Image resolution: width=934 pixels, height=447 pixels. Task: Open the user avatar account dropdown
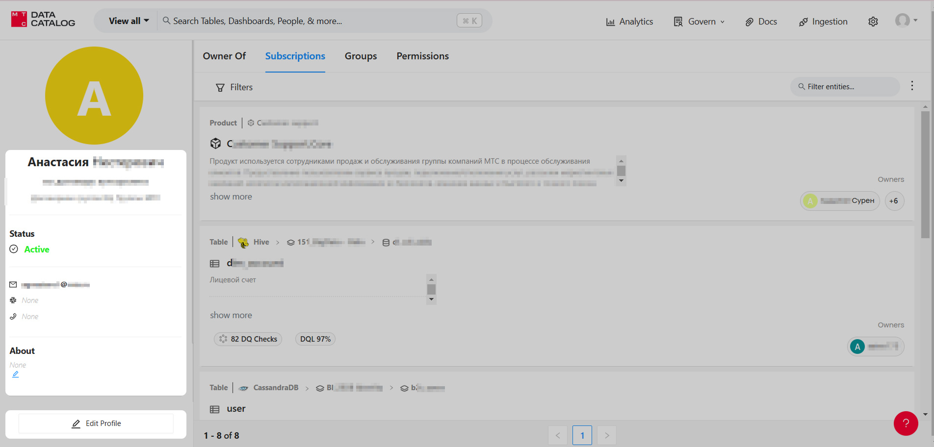[x=906, y=21]
